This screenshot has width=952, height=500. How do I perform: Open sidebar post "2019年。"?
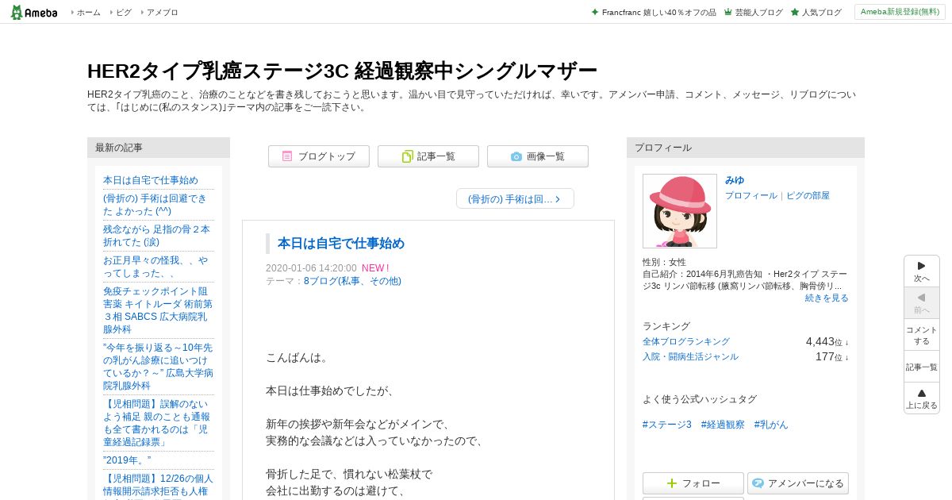[127, 460]
